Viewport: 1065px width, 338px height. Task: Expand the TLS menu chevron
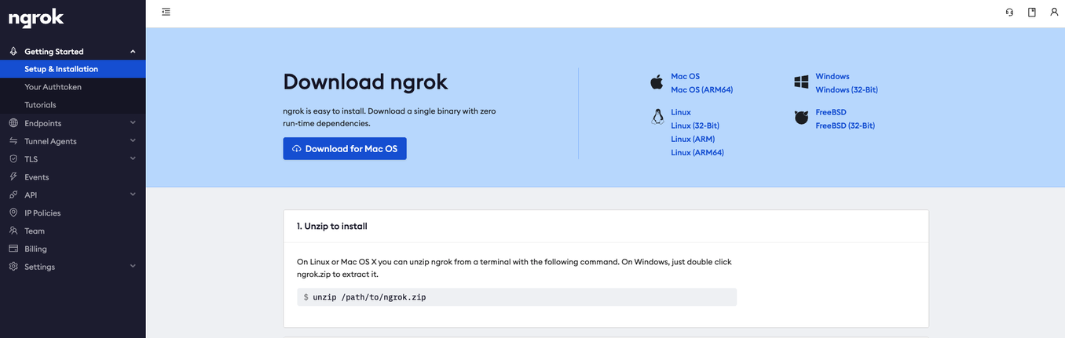click(x=133, y=159)
